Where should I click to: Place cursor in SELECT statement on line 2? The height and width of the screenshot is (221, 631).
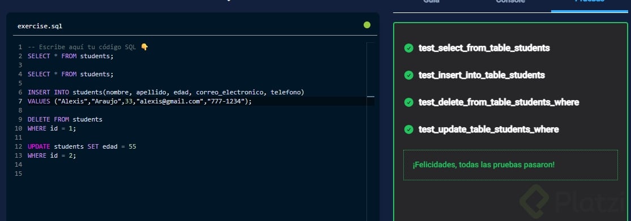click(x=71, y=57)
